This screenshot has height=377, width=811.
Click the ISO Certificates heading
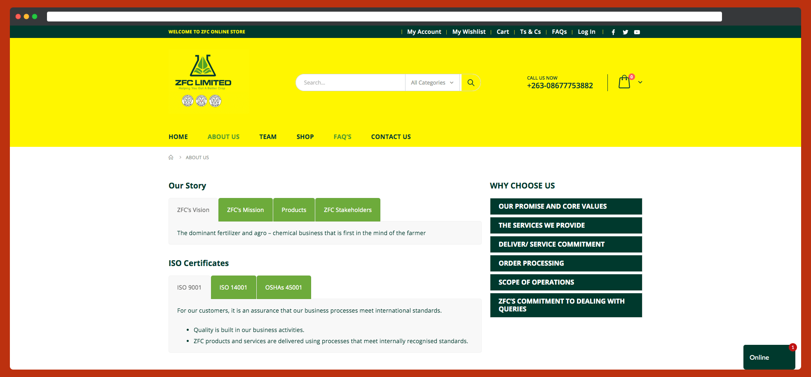pyautogui.click(x=199, y=263)
